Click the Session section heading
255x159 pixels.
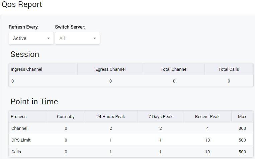point(25,54)
